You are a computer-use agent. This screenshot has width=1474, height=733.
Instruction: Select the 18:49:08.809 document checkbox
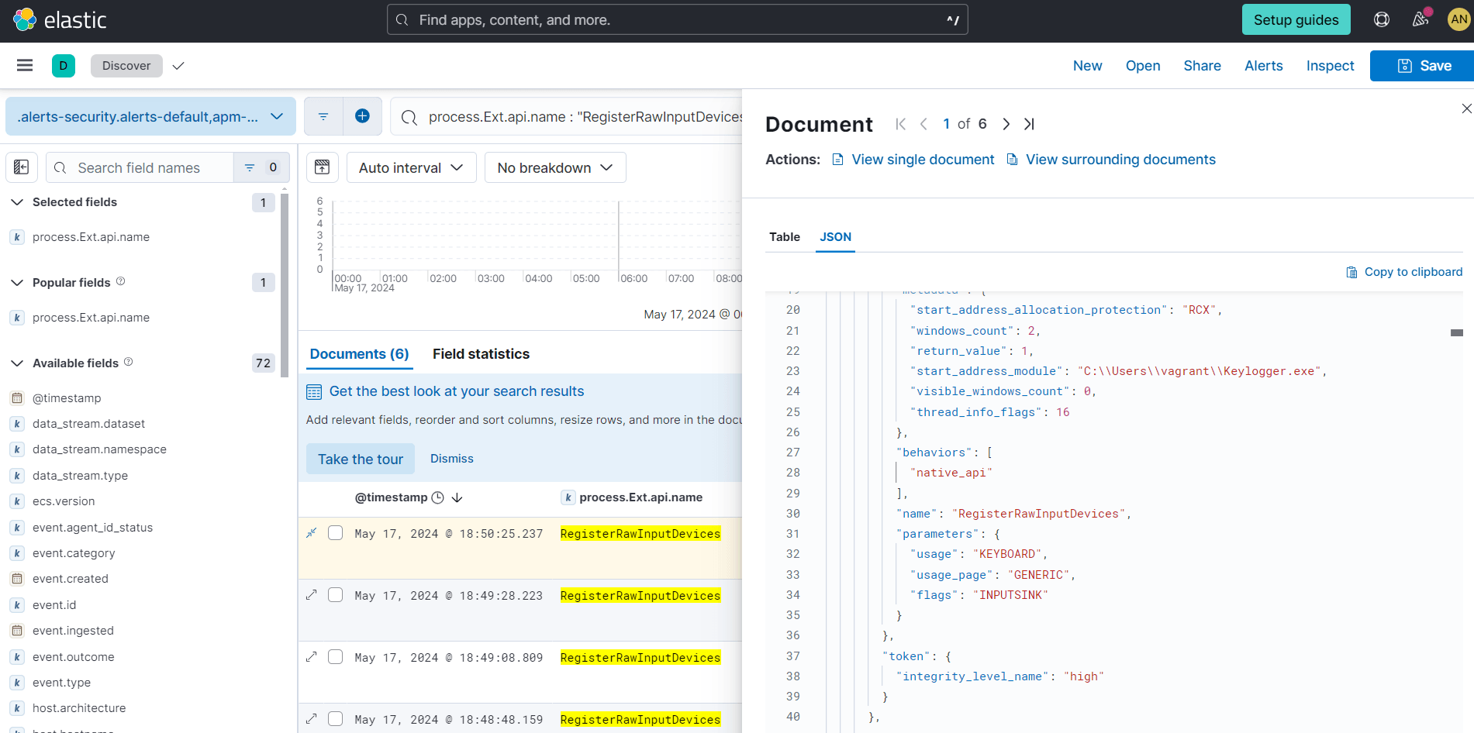(x=335, y=656)
